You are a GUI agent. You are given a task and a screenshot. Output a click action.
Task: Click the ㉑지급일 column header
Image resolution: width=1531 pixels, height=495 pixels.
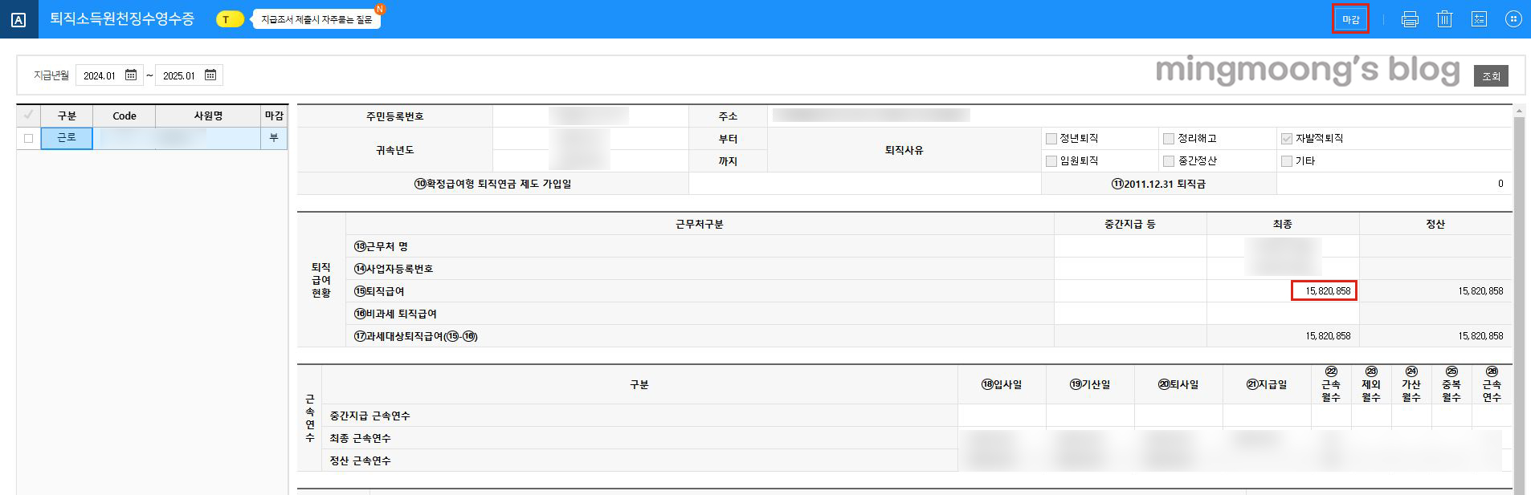click(x=1267, y=384)
